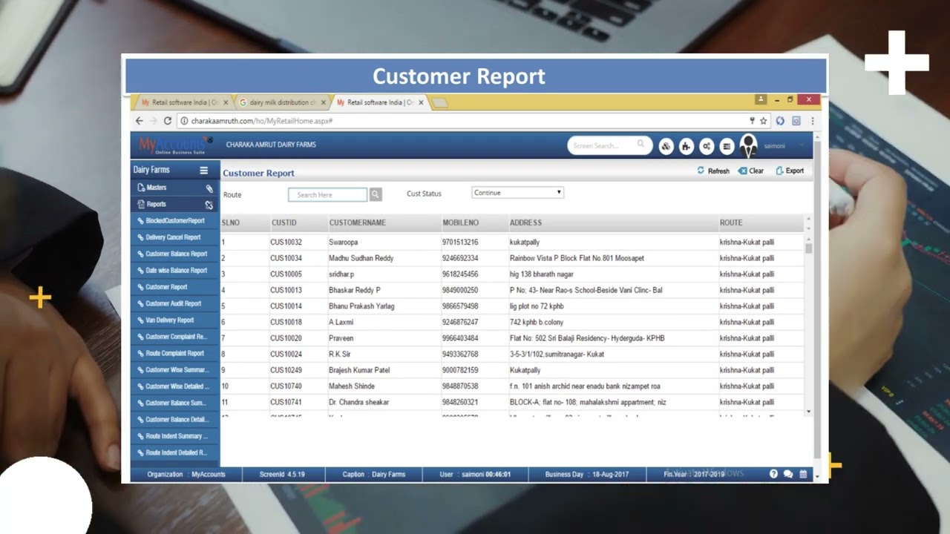Select customer name 'Dr. Chandra sheakar'
This screenshot has width=950, height=534.
(x=359, y=402)
